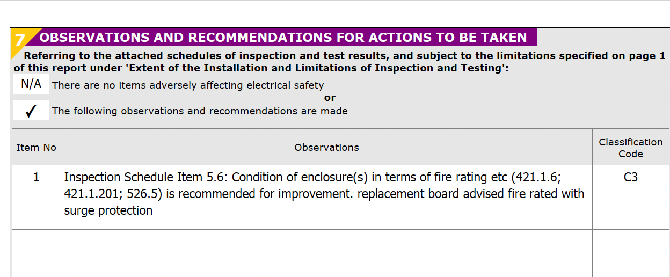The width and height of the screenshot is (670, 277).
Task: Click the empty third row observations cell
Action: [326, 266]
